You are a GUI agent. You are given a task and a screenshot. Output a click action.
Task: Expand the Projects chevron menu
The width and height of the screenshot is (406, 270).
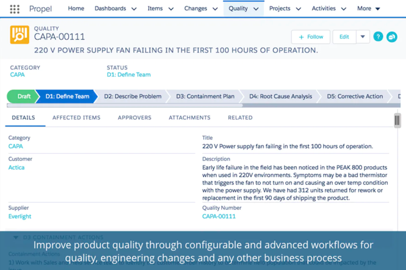coord(298,9)
